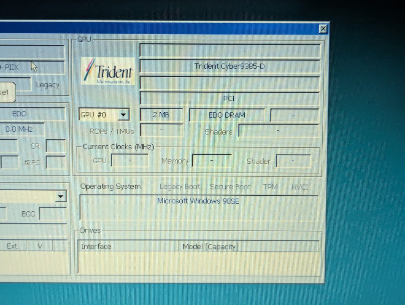
Task: Open the GPU #0 selector dropdown
Action: click(123, 115)
